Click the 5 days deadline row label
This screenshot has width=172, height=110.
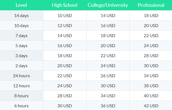coord(21,46)
